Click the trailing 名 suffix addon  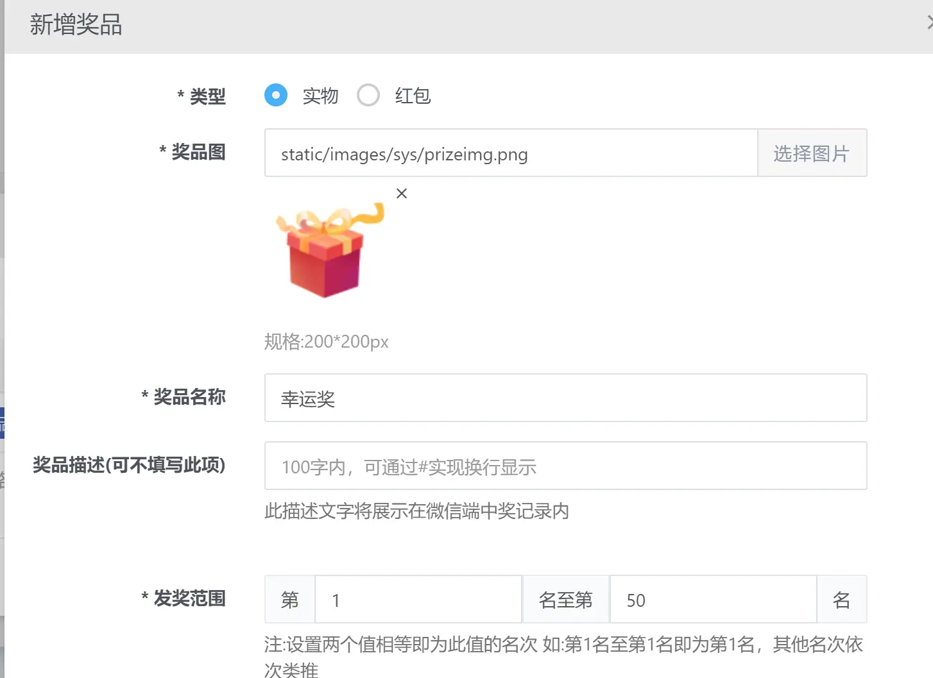click(841, 600)
